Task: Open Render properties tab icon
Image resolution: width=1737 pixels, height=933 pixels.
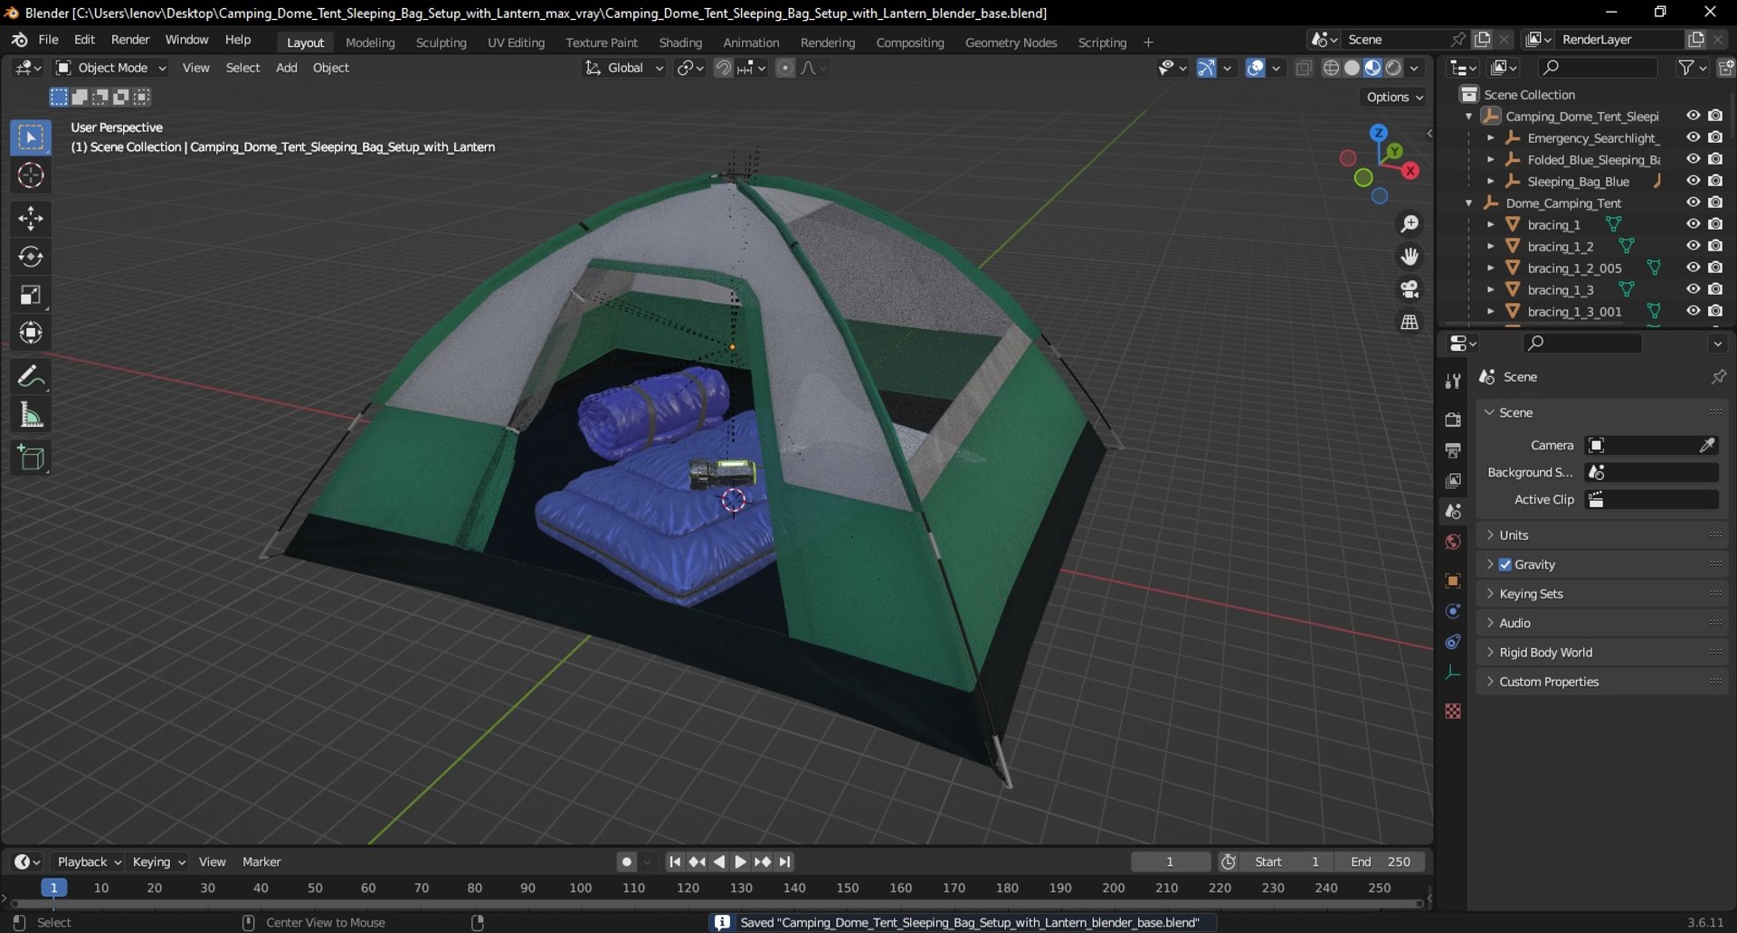Action: pos(1453,419)
